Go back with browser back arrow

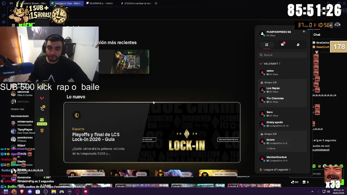(11, 10)
